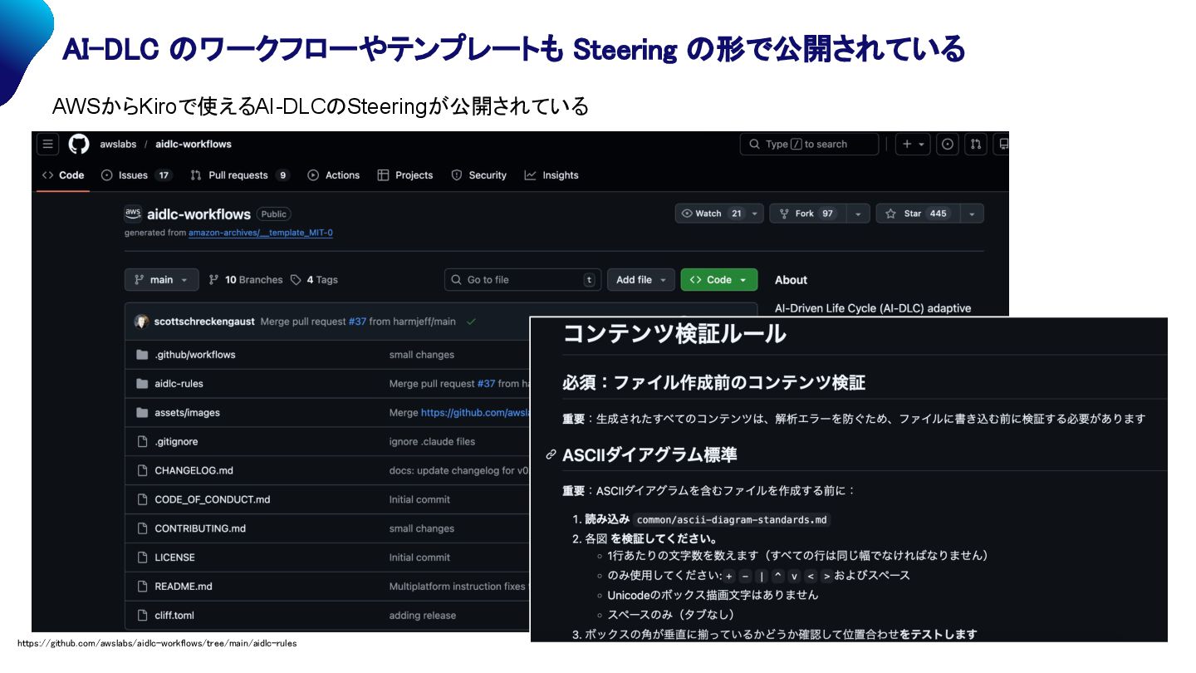1196x673 pixels.
Task: Click the コンテンツ検証ルール heading
Action: click(674, 334)
